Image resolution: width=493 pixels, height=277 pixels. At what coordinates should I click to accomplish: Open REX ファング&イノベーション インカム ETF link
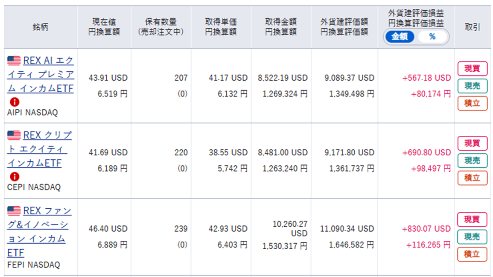click(39, 232)
